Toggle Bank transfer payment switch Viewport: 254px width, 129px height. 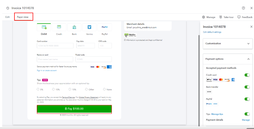point(247,87)
